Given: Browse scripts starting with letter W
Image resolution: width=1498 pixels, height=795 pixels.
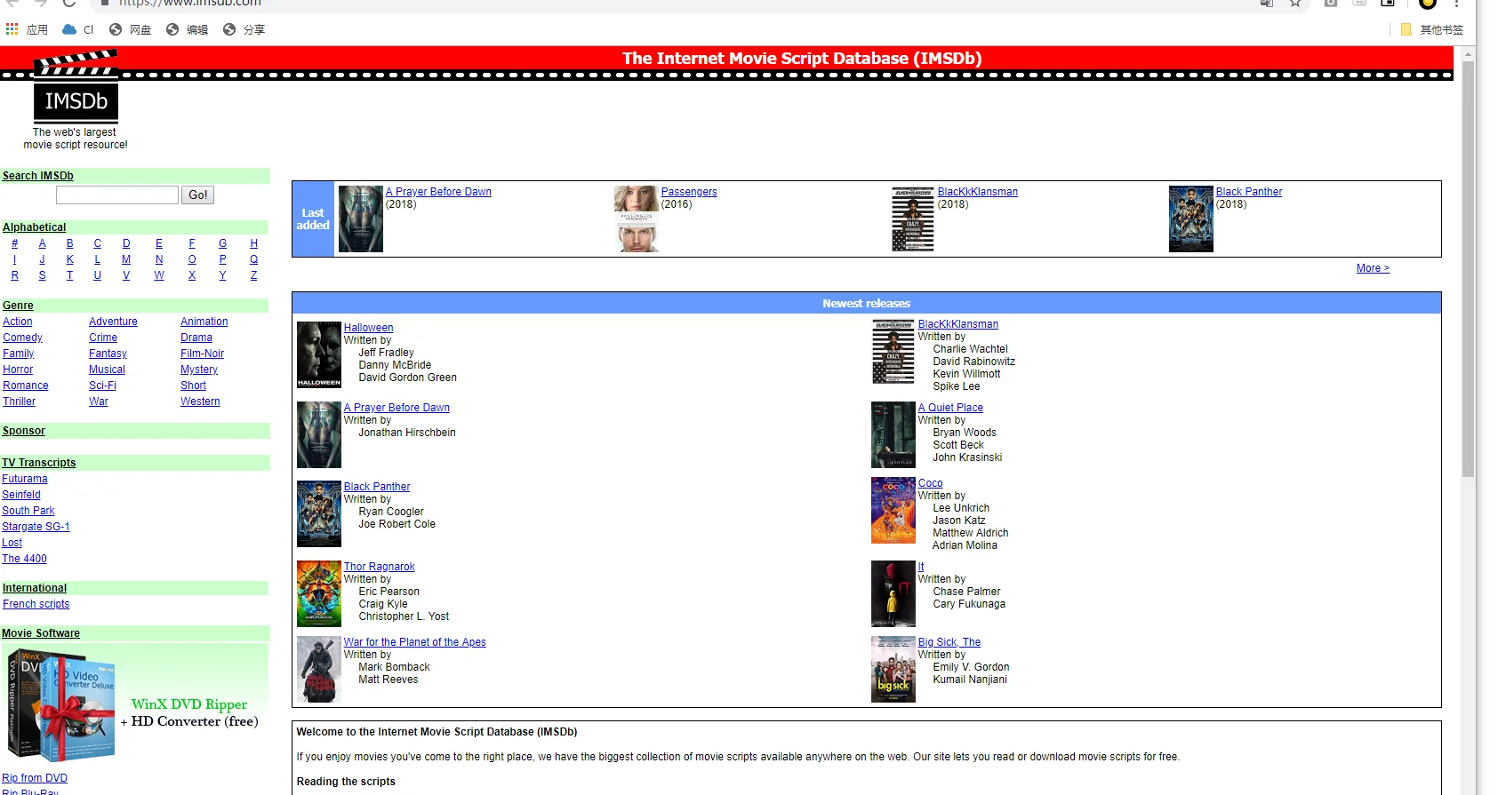Looking at the screenshot, I should tap(159, 275).
